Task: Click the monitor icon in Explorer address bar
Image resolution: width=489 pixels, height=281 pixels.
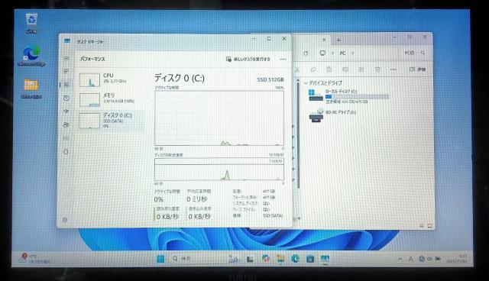Action: pyautogui.click(x=322, y=53)
